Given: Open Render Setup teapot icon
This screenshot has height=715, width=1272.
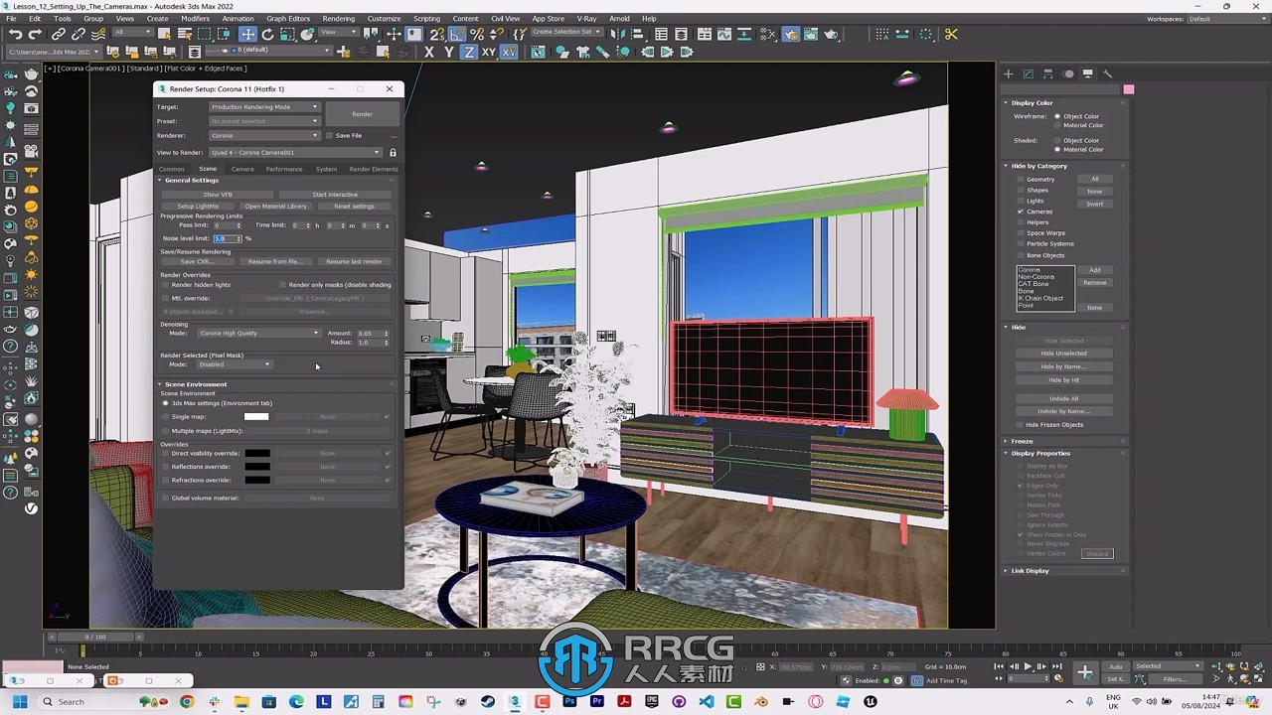Looking at the screenshot, I should (x=790, y=34).
